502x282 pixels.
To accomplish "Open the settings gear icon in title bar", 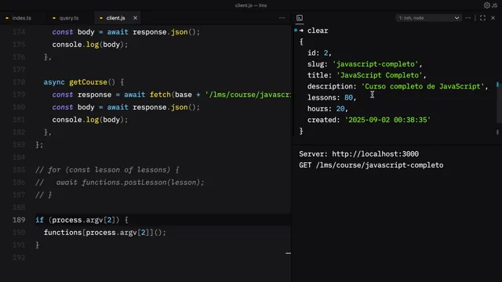I will (486, 5).
